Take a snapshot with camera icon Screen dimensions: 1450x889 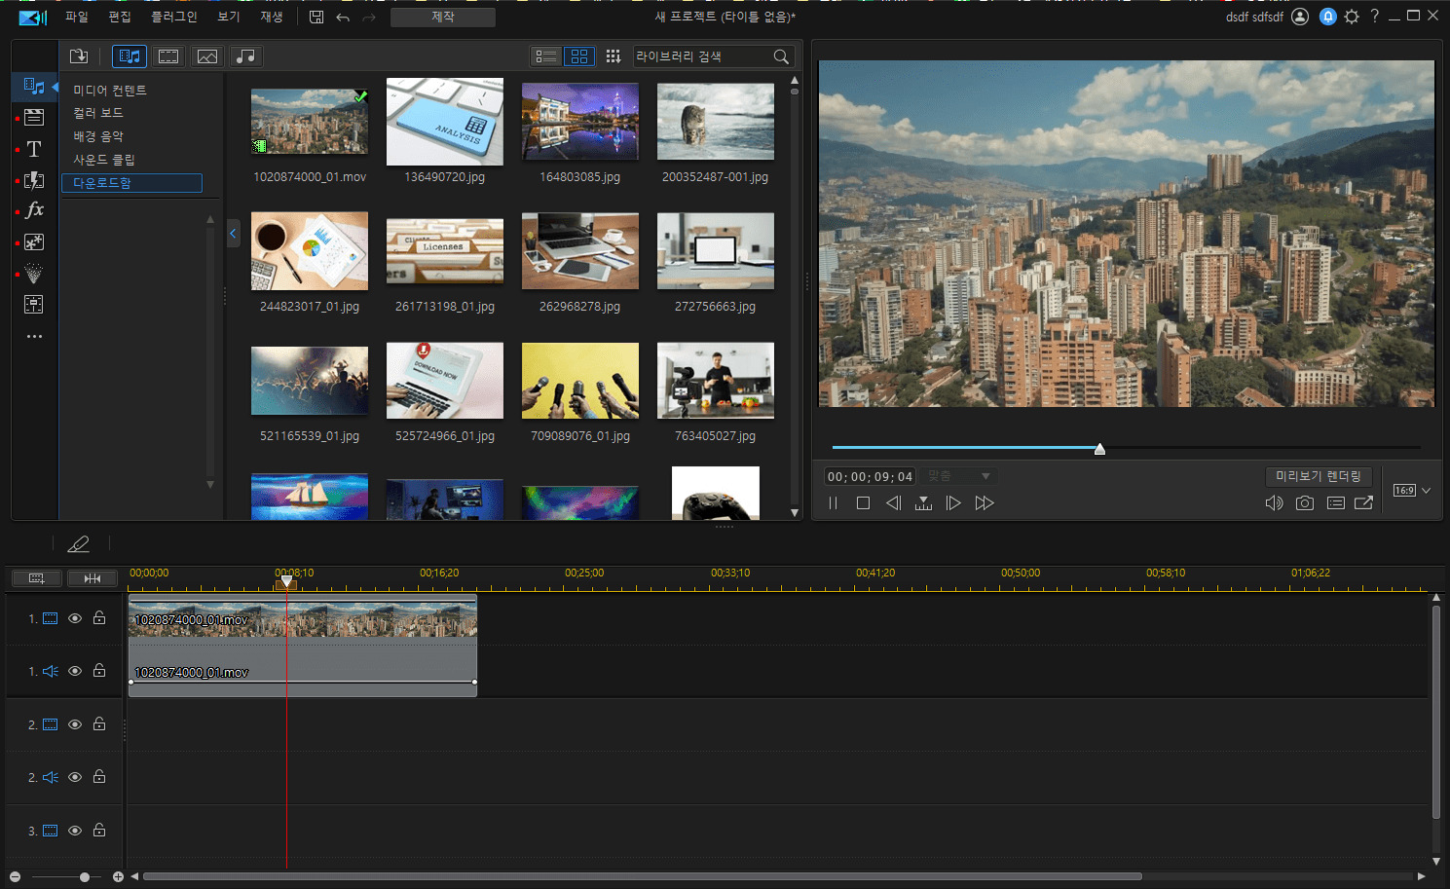pyautogui.click(x=1305, y=503)
